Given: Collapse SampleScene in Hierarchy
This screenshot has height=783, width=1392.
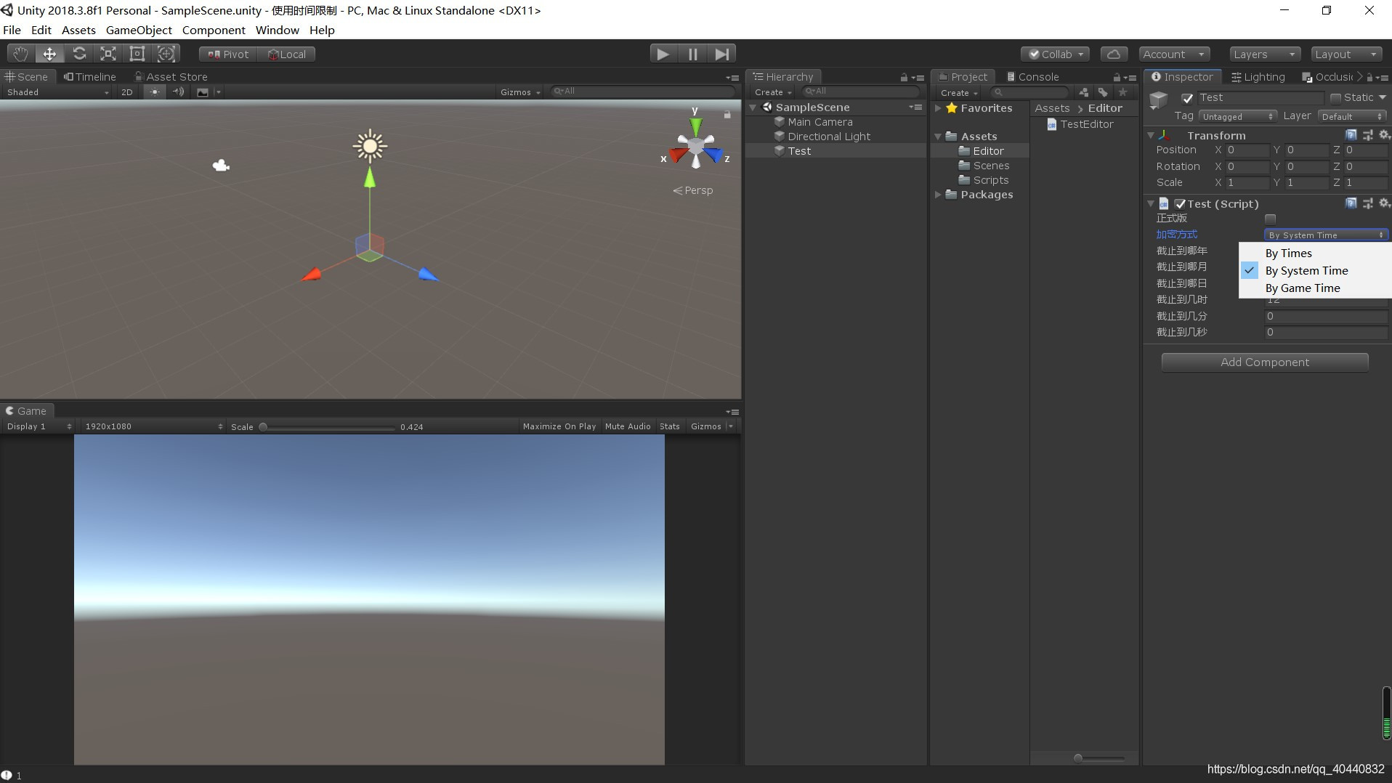Looking at the screenshot, I should click(x=753, y=107).
